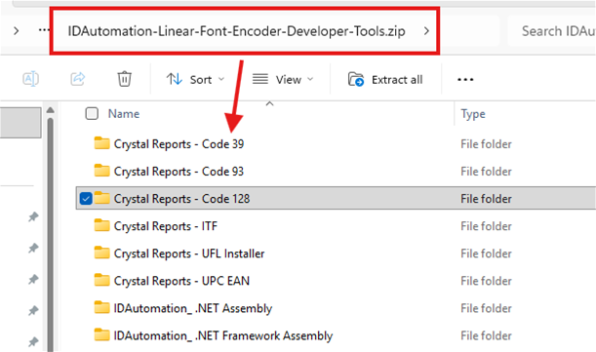Focus the Search IDAutomation search box

(x=551, y=31)
